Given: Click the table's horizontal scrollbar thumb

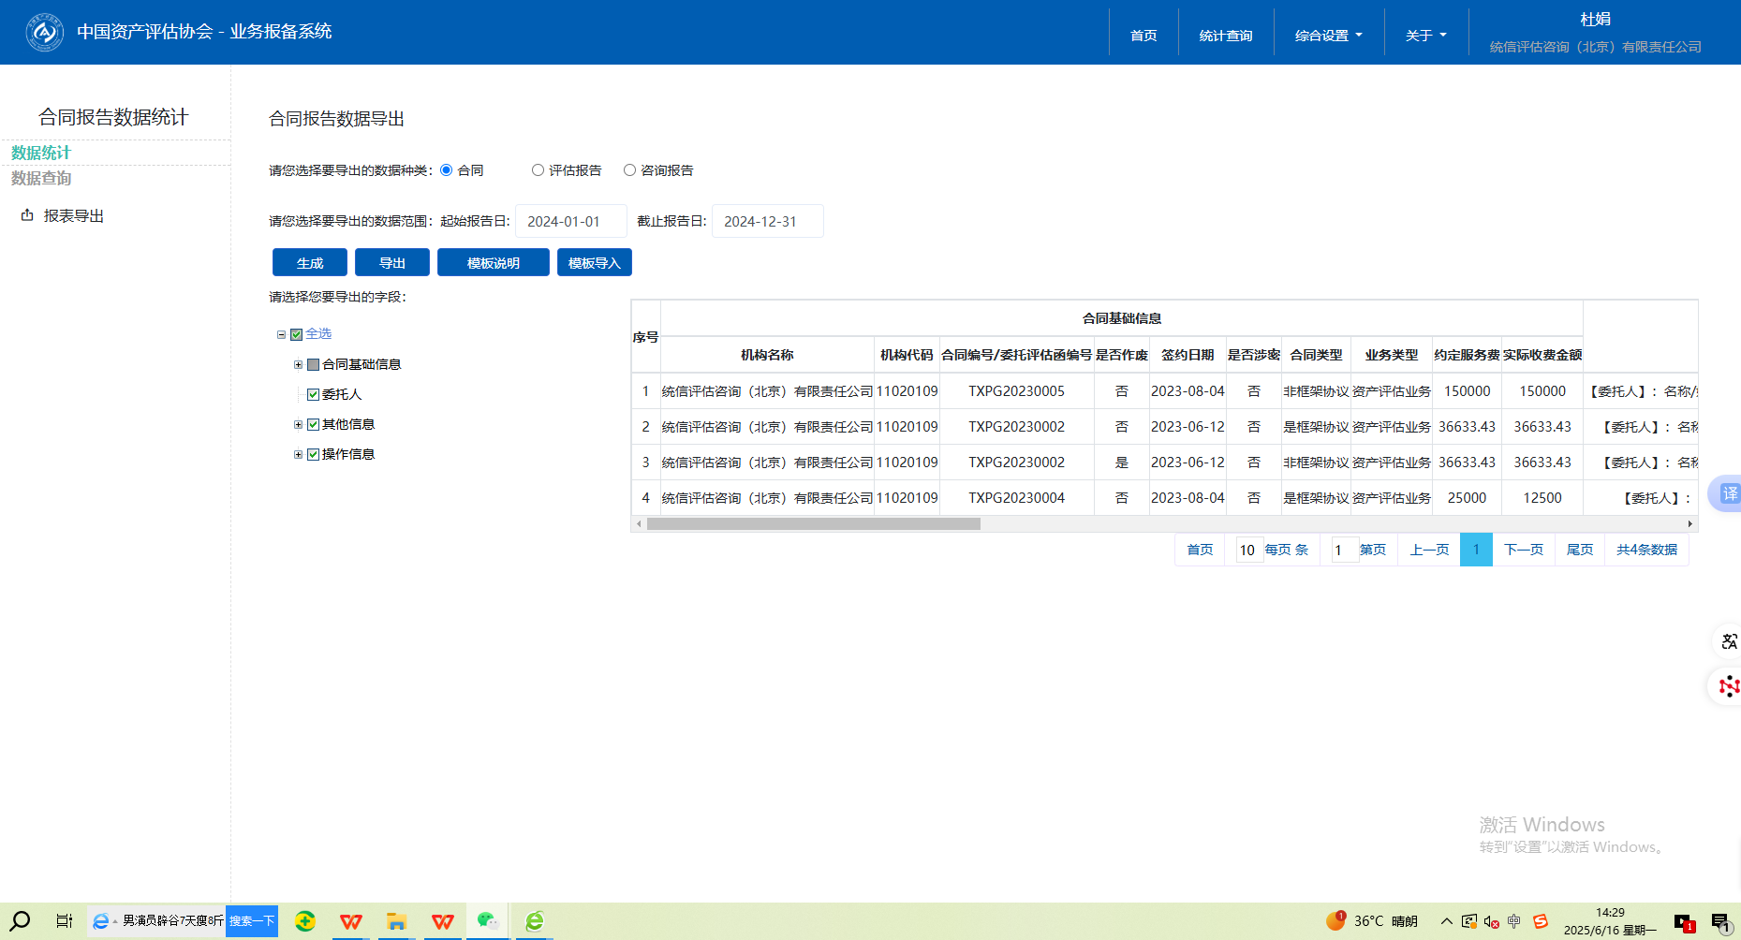Looking at the screenshot, I should click(813, 524).
